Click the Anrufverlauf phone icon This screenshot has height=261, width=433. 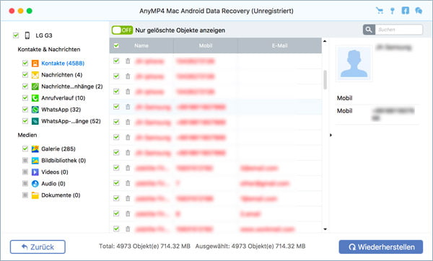(x=35, y=98)
